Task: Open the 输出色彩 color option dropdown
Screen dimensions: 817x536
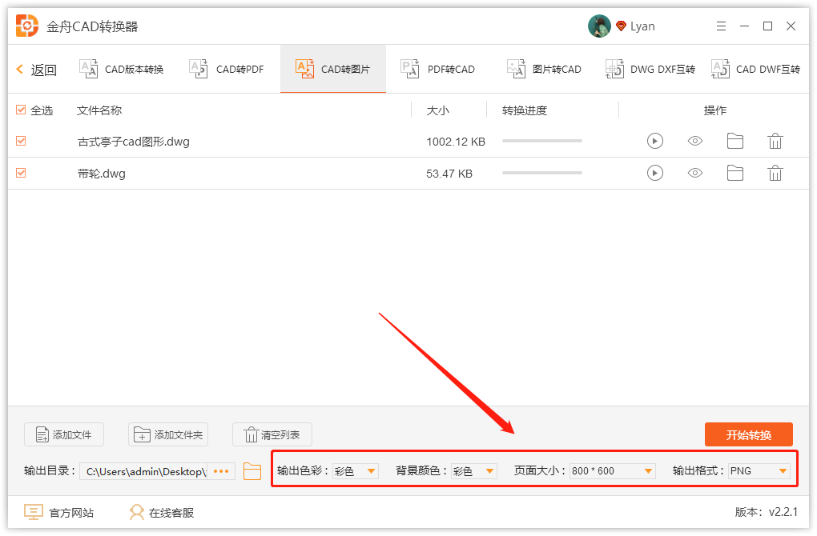Action: [x=370, y=471]
